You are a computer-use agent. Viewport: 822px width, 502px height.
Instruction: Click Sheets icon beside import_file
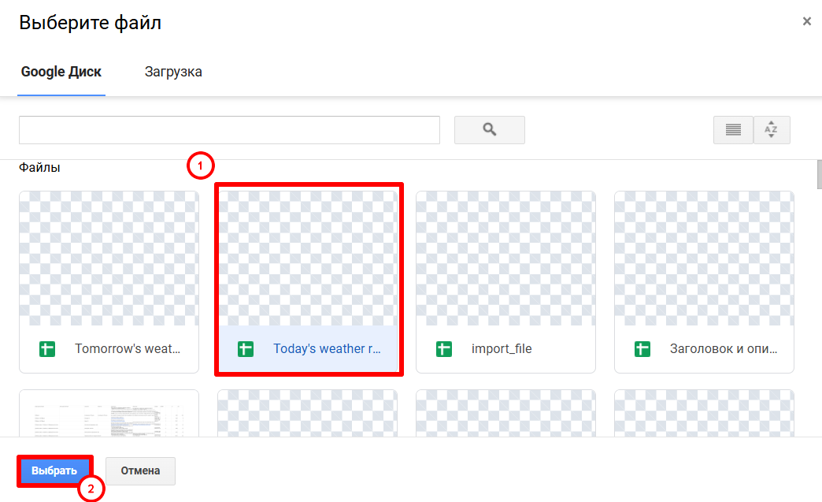[444, 349]
